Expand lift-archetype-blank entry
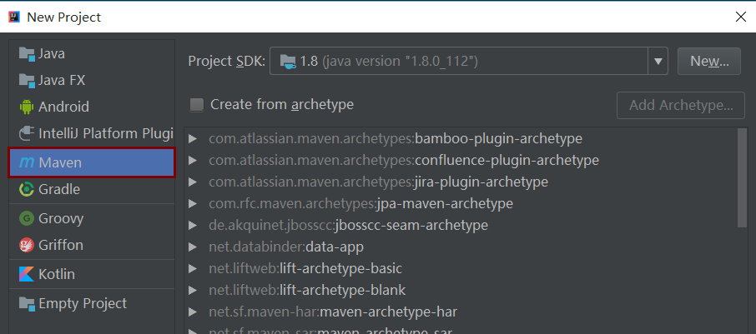 tap(193, 290)
